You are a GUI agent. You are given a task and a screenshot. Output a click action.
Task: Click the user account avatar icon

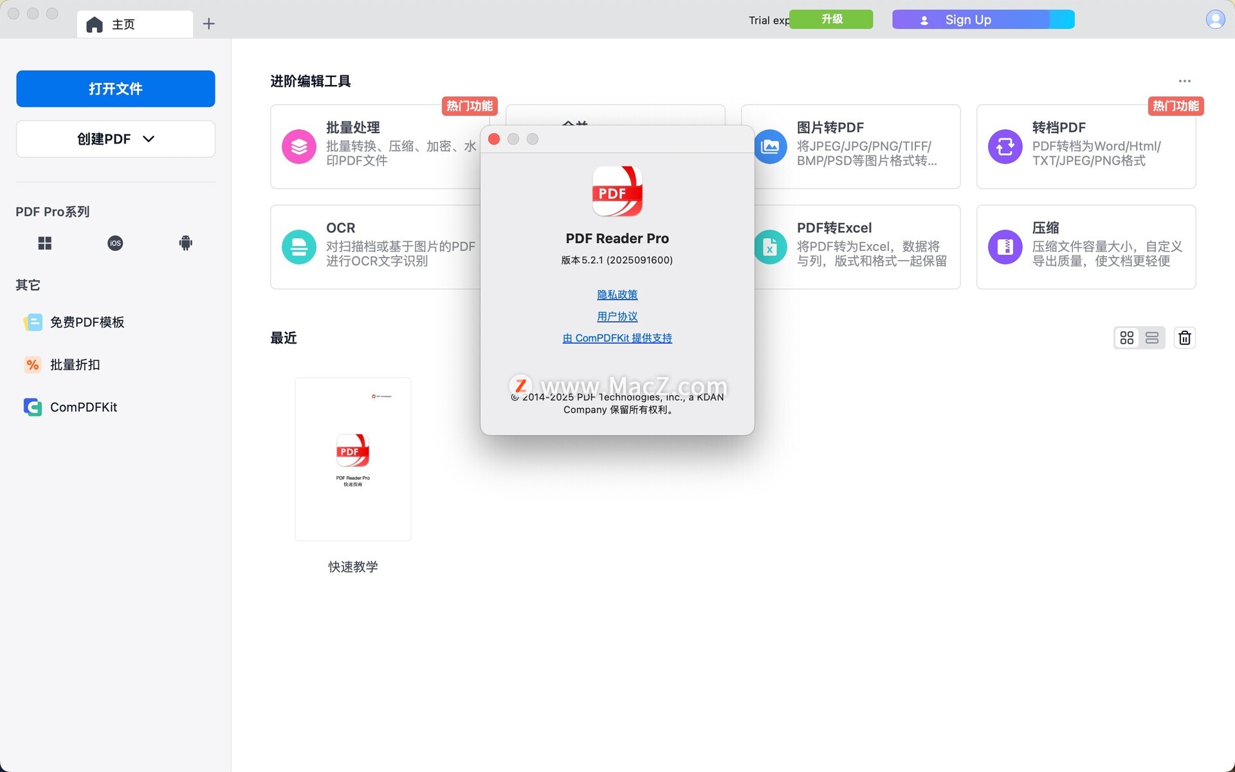tap(1215, 19)
